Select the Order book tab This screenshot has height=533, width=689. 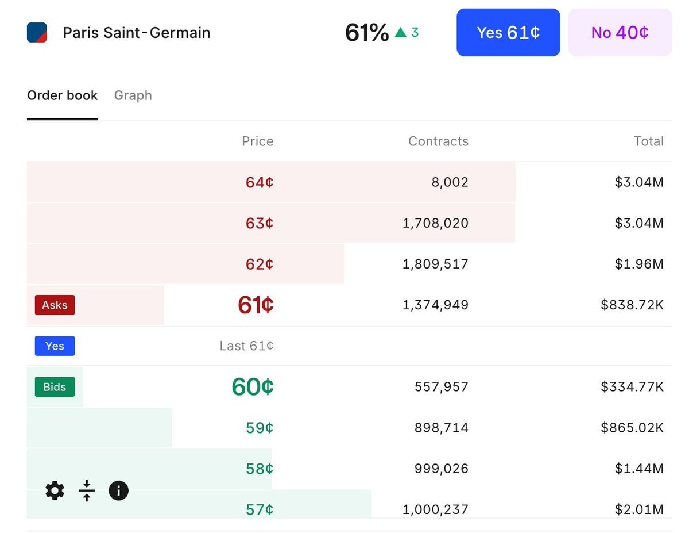(x=62, y=95)
